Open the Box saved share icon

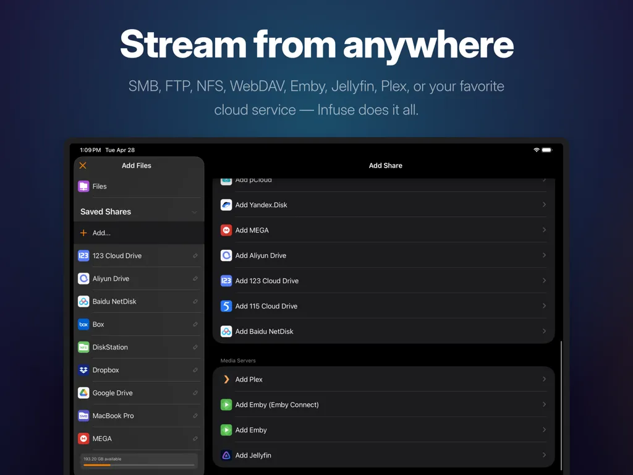pyautogui.click(x=83, y=324)
